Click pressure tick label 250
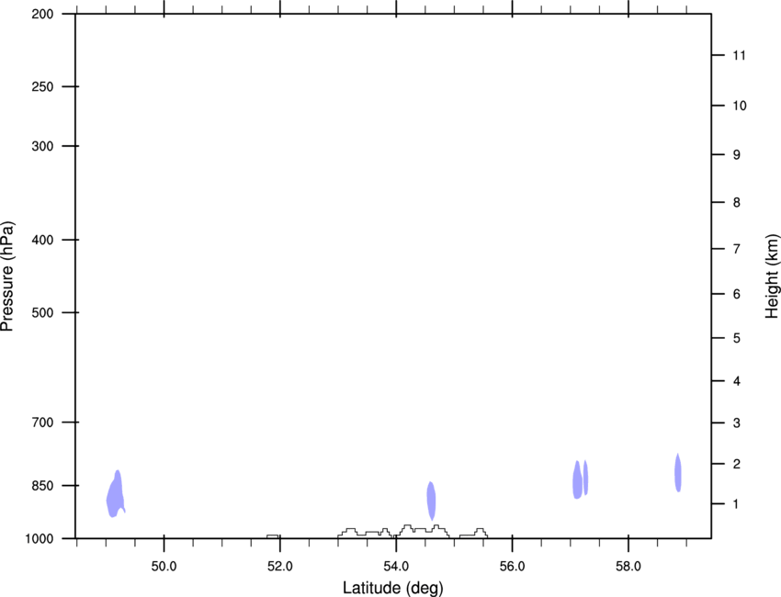This screenshot has height=597, width=781. (42, 86)
